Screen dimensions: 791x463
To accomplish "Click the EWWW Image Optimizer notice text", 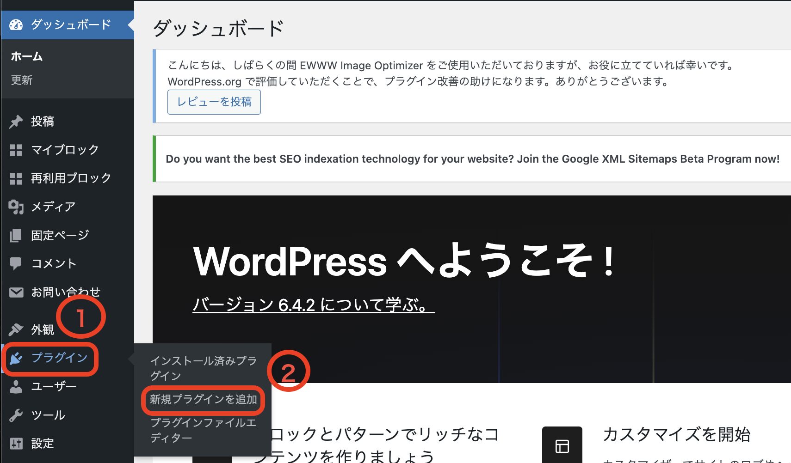I will coord(451,73).
